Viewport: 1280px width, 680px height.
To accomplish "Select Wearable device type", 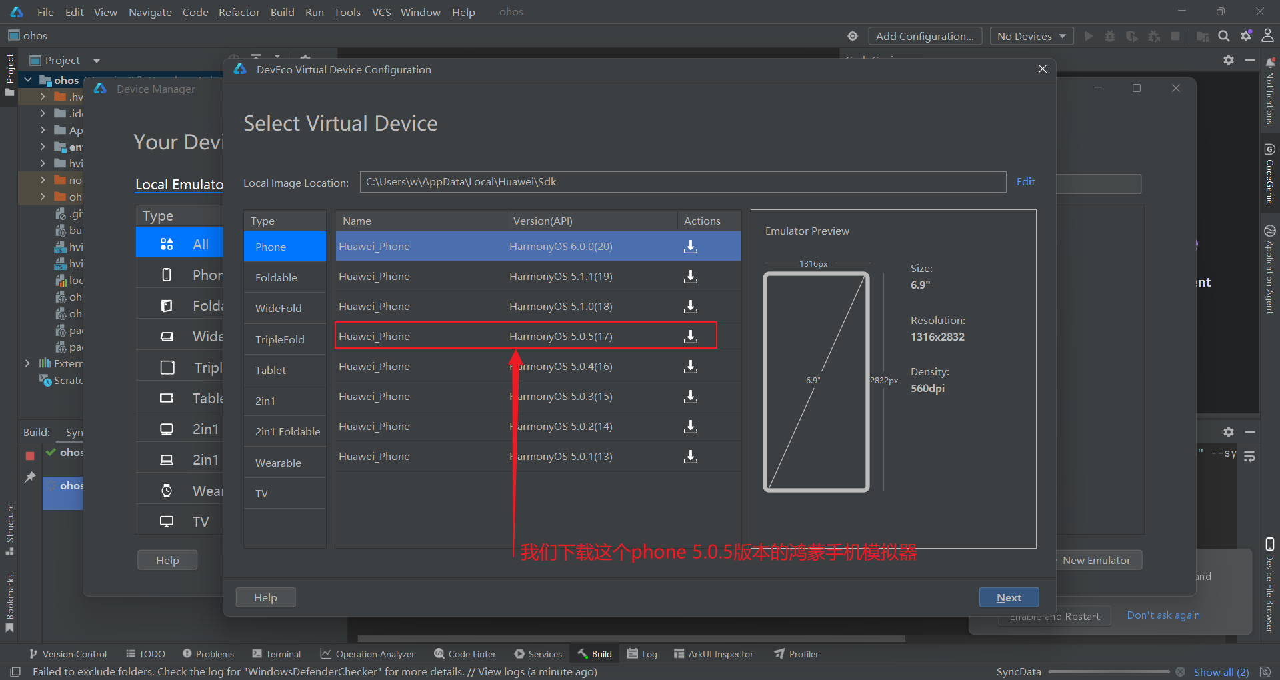I will [278, 463].
